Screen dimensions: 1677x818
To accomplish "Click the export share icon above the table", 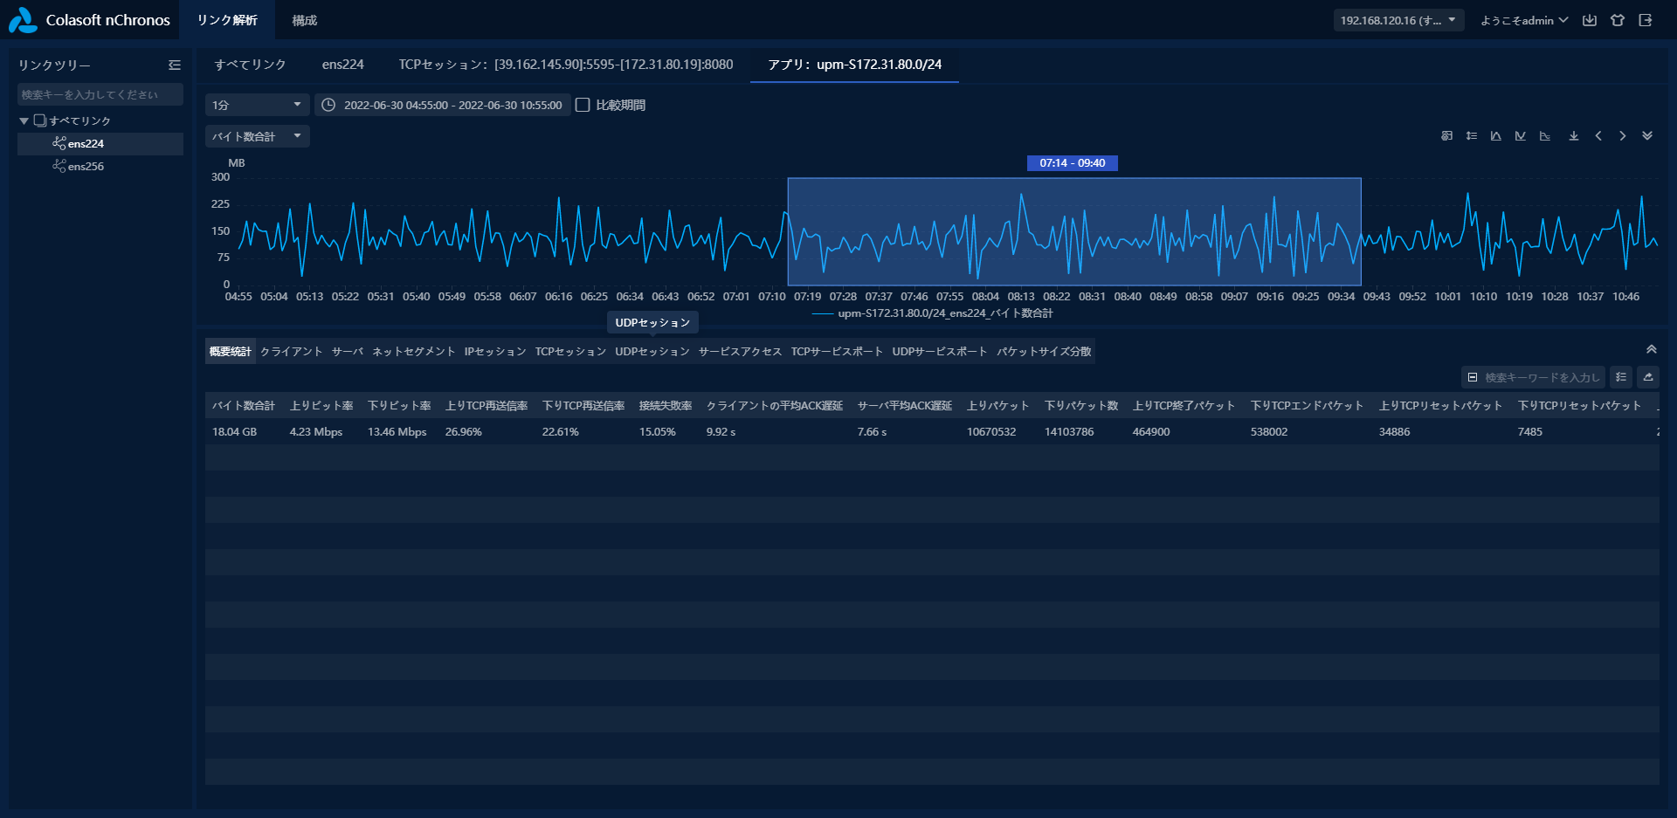I will point(1648,377).
